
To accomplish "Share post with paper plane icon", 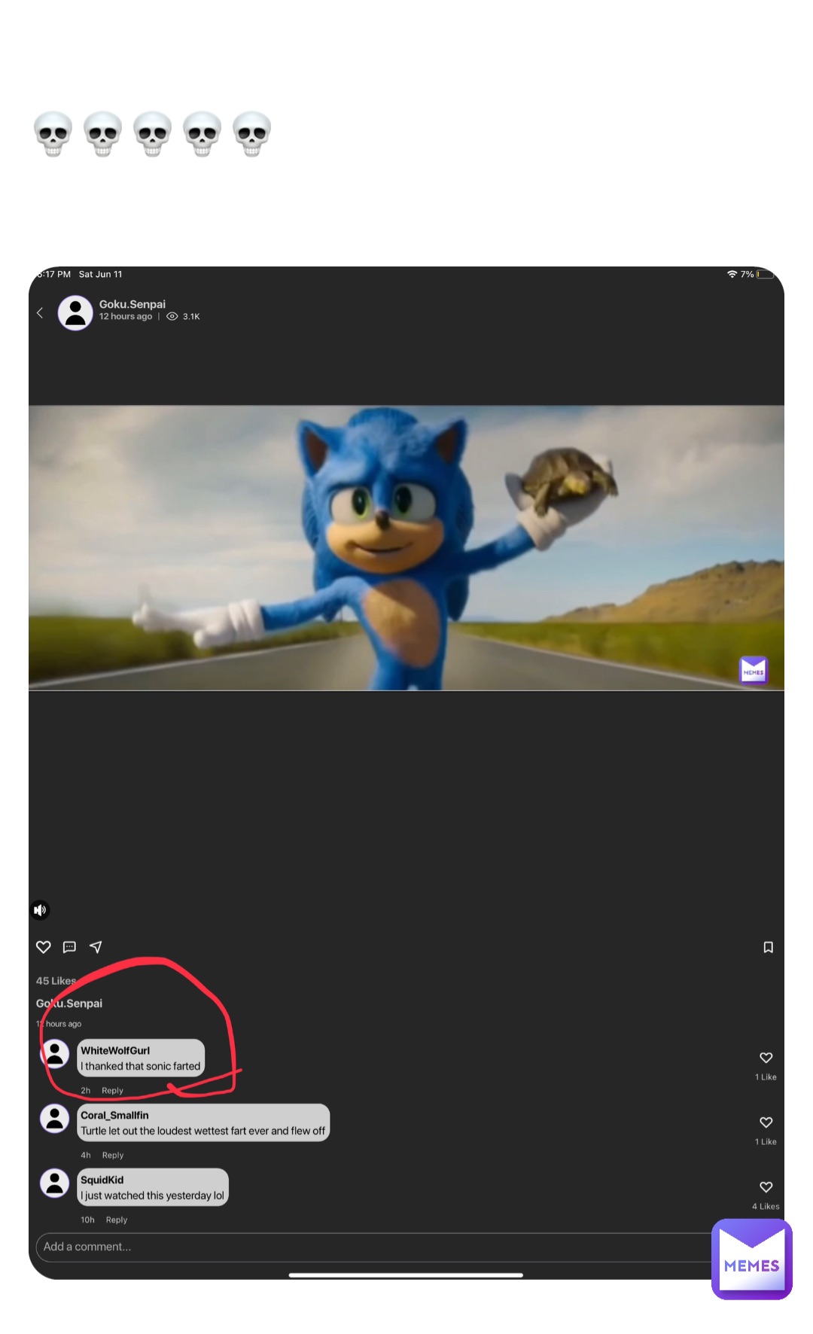I will 96,947.
